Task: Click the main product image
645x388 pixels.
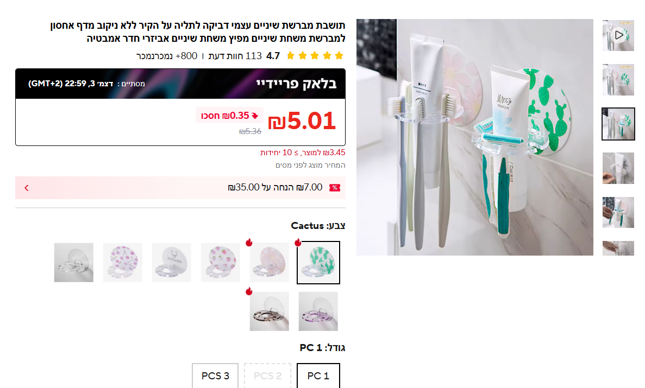Action: point(475,137)
